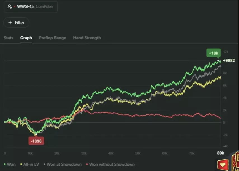Viewport: 239px width, 171px height.
Task: Click the heart card icon at bottom right
Action: pos(223,165)
